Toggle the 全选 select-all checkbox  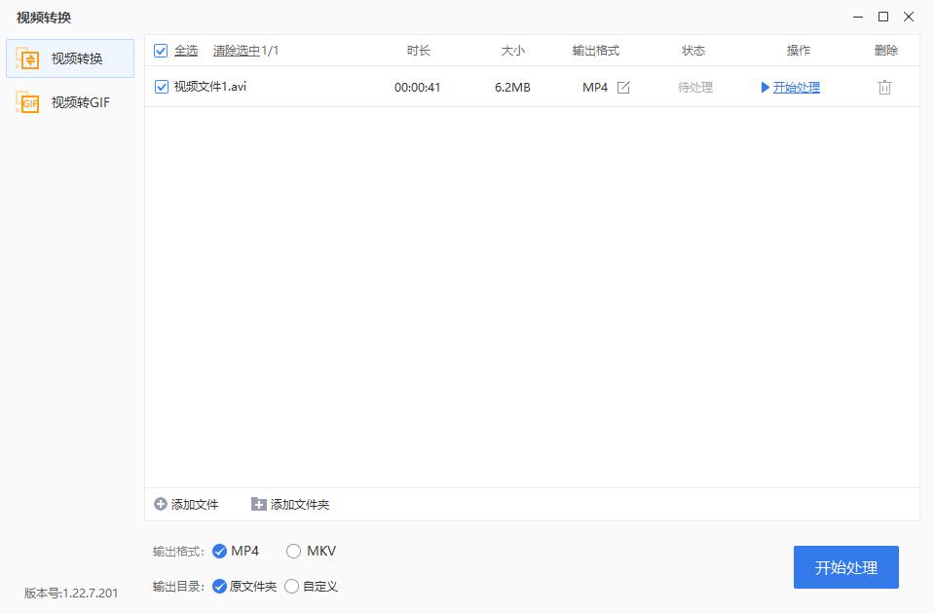coord(161,51)
